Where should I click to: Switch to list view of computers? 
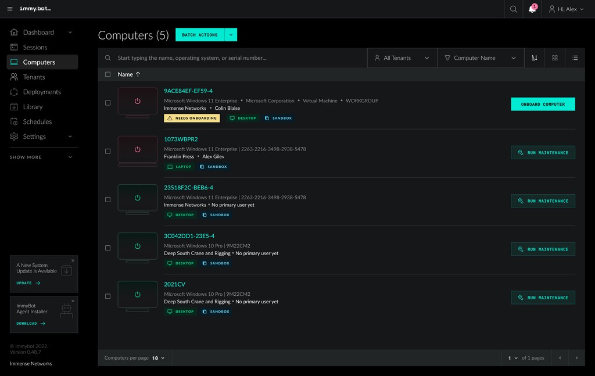(x=575, y=58)
